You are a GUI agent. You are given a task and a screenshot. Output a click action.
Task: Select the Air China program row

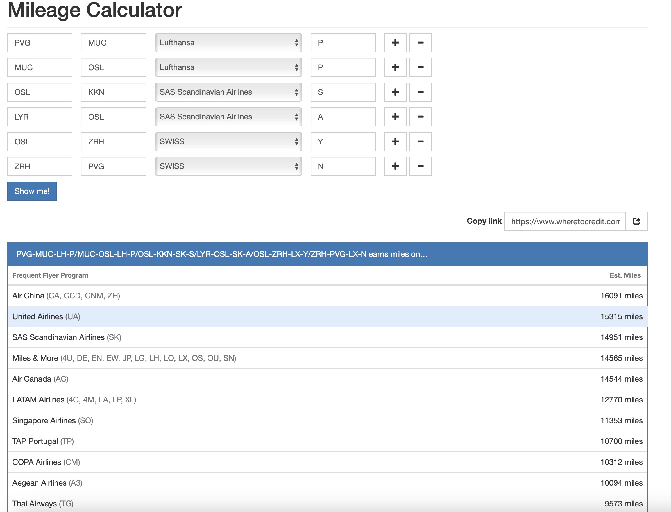pyautogui.click(x=328, y=296)
